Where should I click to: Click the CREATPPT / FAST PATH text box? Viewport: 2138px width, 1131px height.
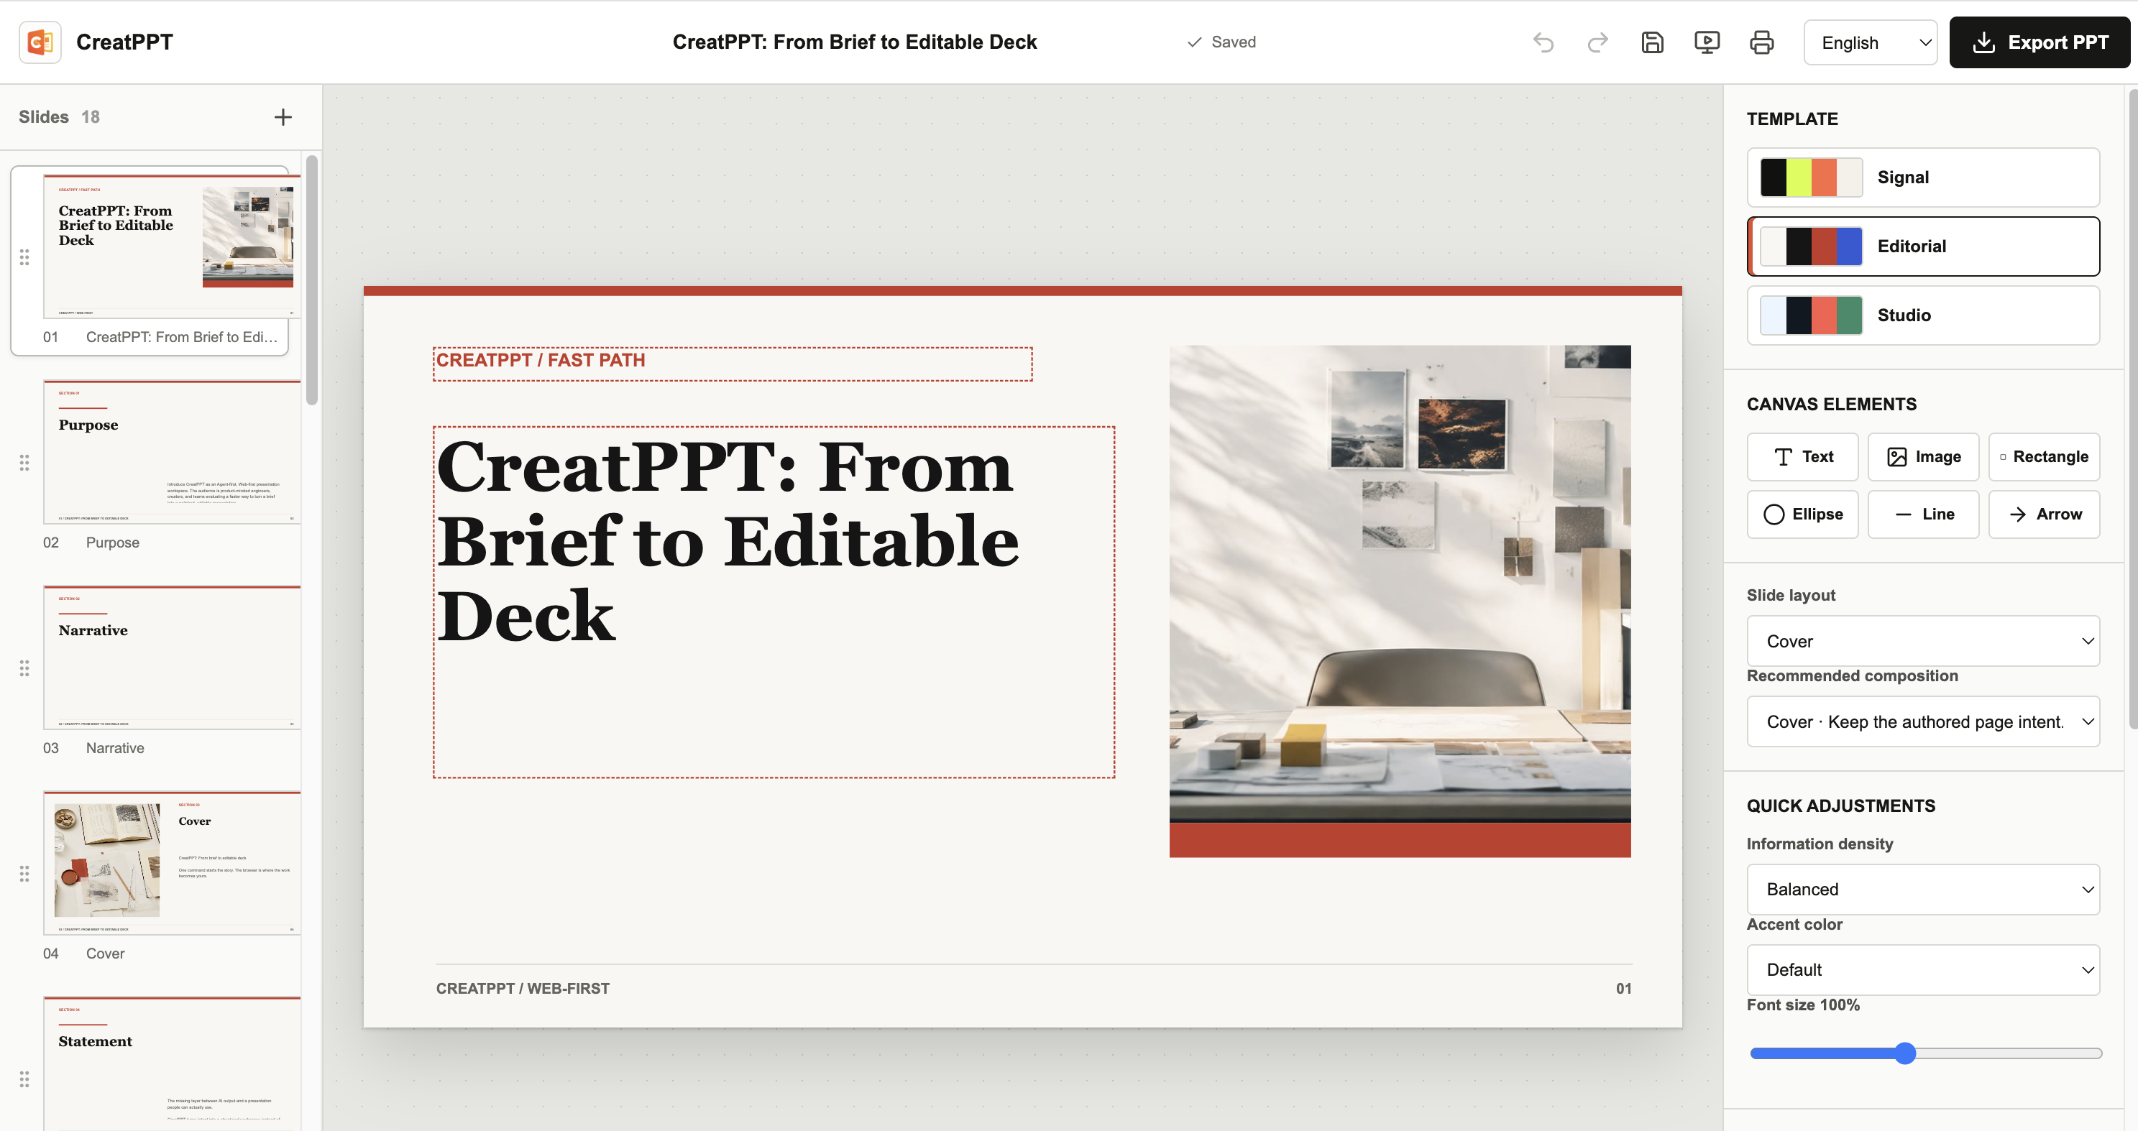pyautogui.click(x=732, y=364)
